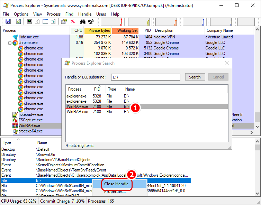The width and height of the screenshot is (261, 205).
Task: Open the orange physical memory mini graph
Action: (x=166, y=22)
